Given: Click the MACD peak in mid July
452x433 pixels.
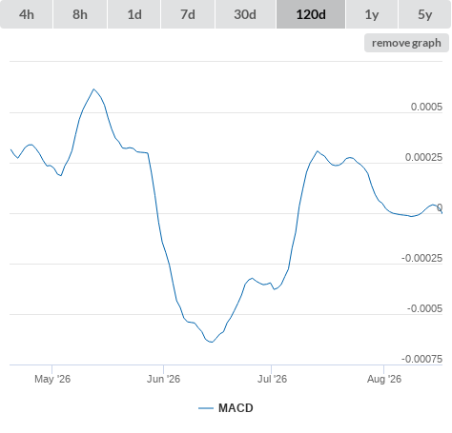Looking at the screenshot, I should coord(318,151).
